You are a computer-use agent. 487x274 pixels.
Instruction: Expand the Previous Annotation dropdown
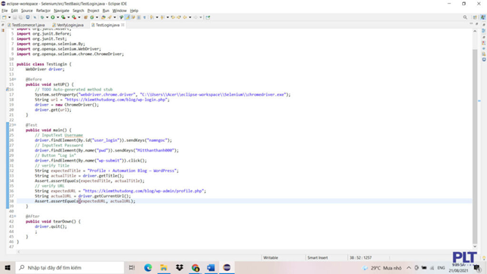click(168, 17)
